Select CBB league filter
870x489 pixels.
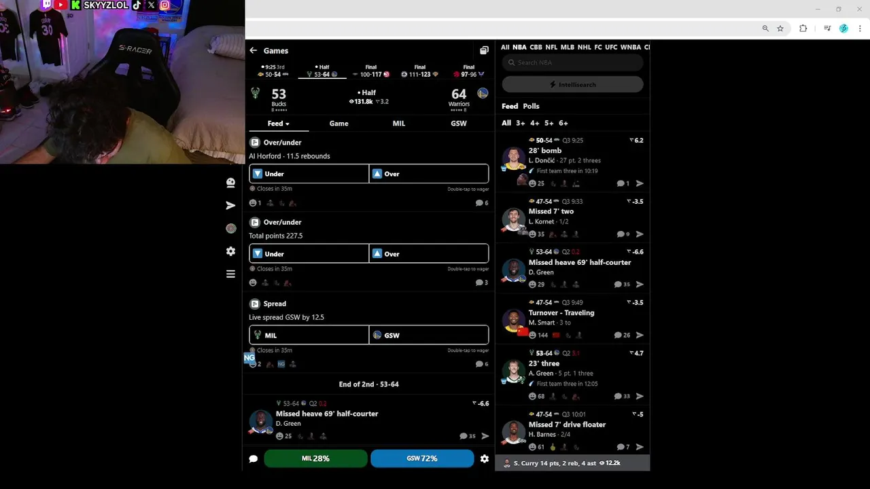pyautogui.click(x=536, y=48)
